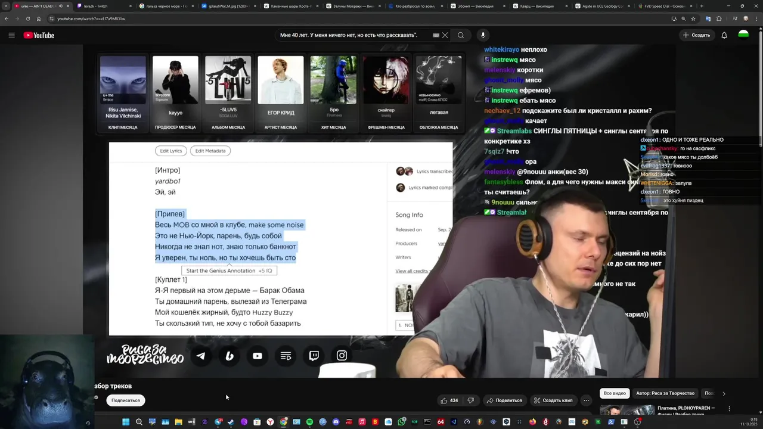Open the 'Платина, PLOHOYPAREN' recommended video thumbnail
This screenshot has height=429, width=763.
tap(627, 410)
